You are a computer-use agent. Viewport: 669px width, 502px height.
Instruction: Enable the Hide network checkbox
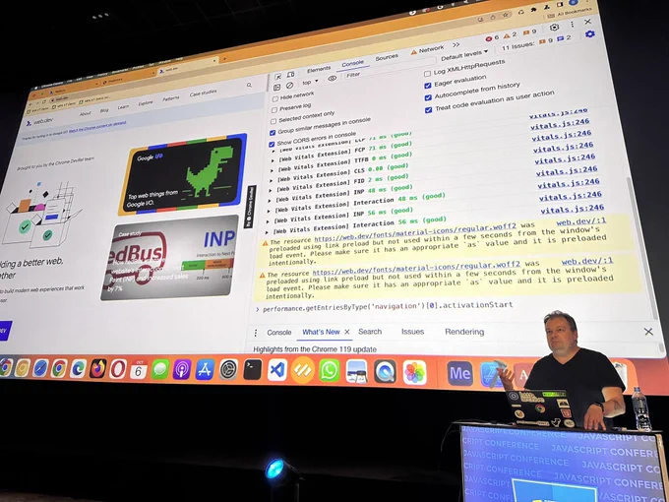tap(275, 99)
